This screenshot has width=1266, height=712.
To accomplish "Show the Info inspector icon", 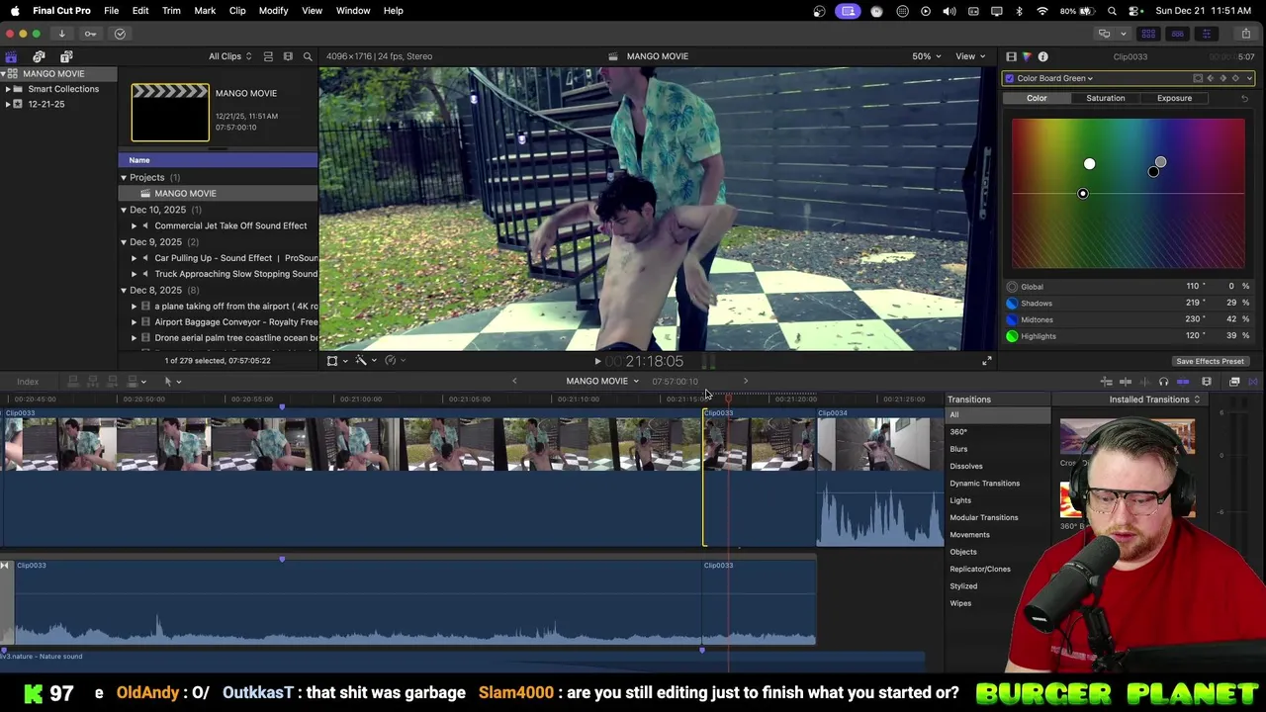I will click(x=1042, y=56).
